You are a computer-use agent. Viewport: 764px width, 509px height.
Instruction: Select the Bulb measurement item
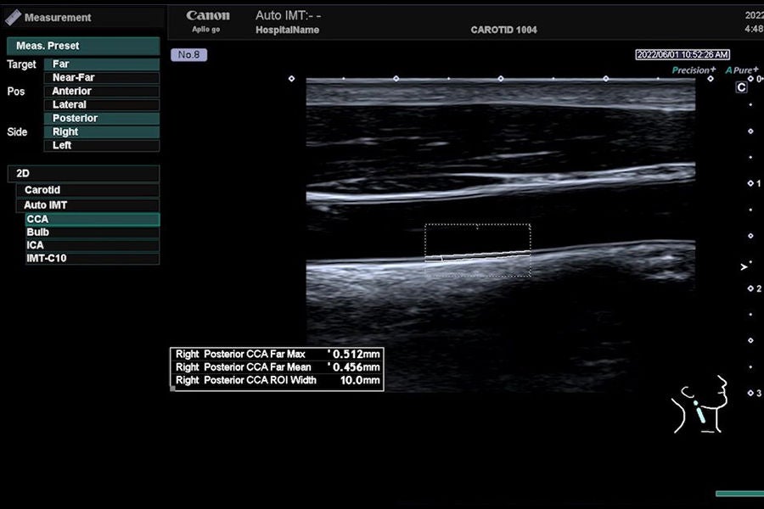(x=93, y=232)
